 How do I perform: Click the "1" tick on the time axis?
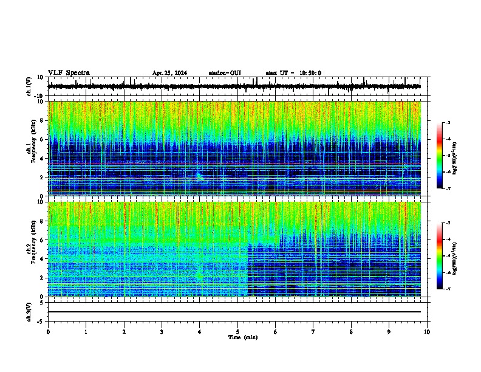86,332
